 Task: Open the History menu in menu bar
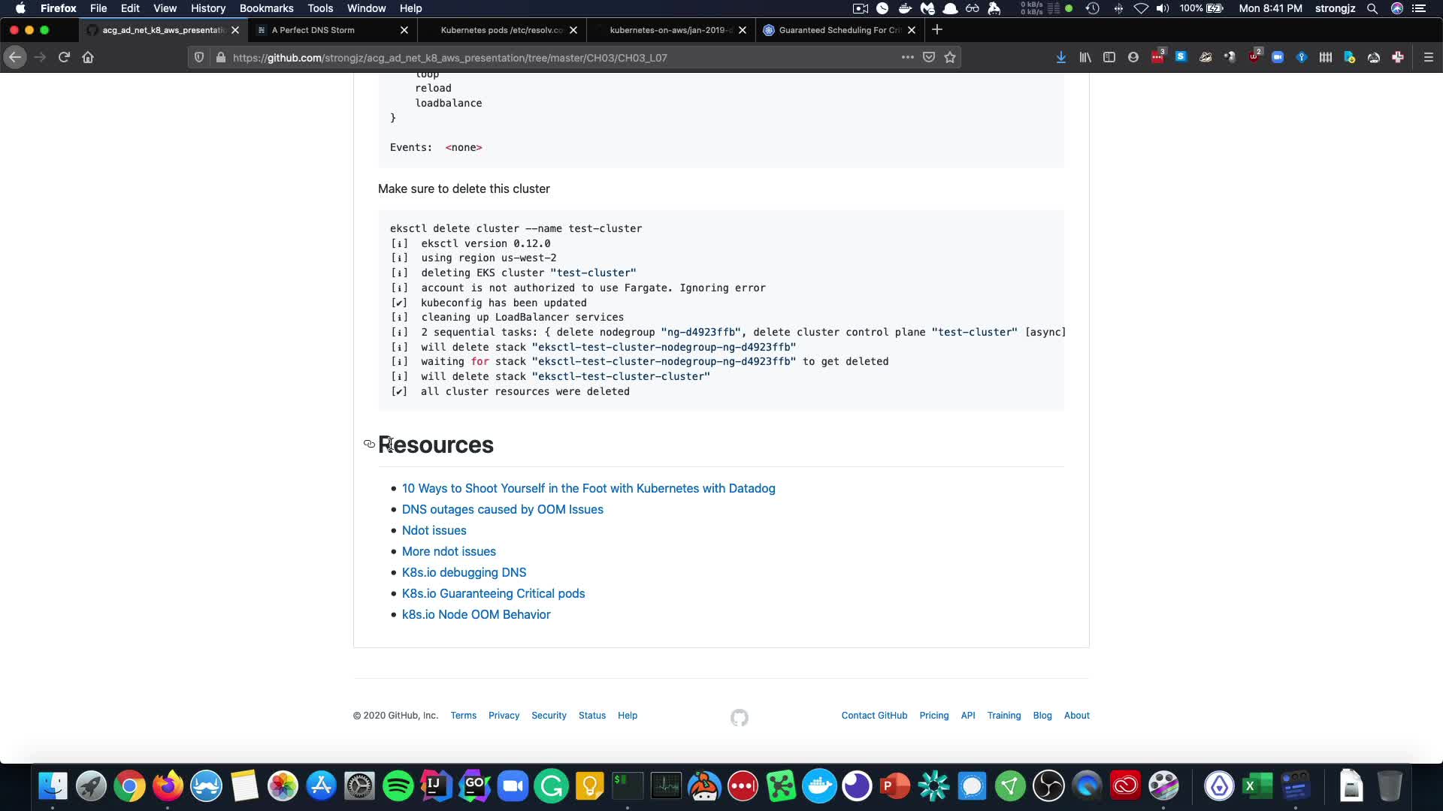207,8
